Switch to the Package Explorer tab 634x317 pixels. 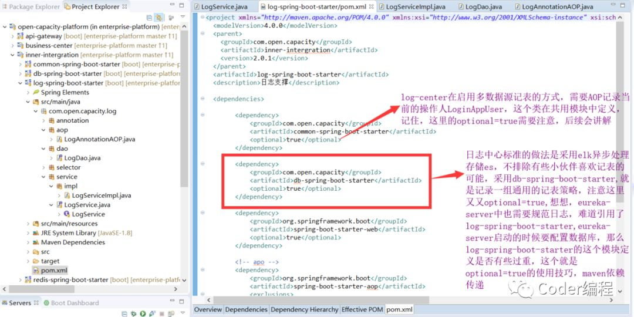[x=31, y=6]
